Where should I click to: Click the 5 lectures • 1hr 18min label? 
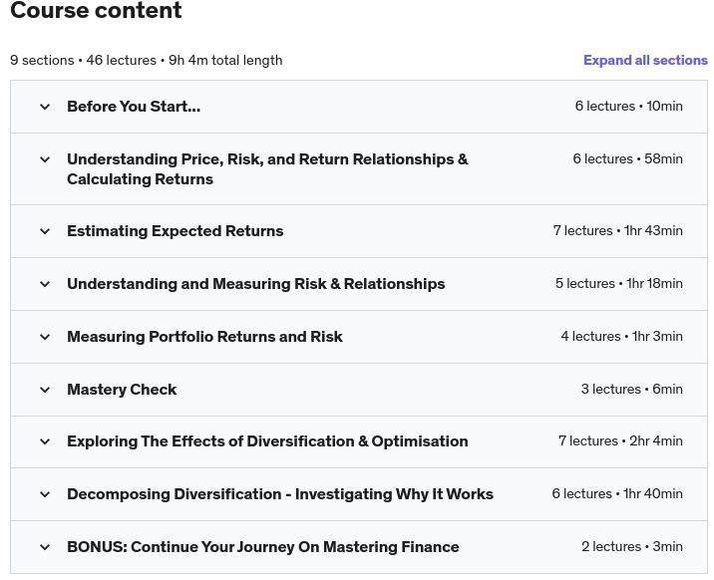click(x=619, y=283)
